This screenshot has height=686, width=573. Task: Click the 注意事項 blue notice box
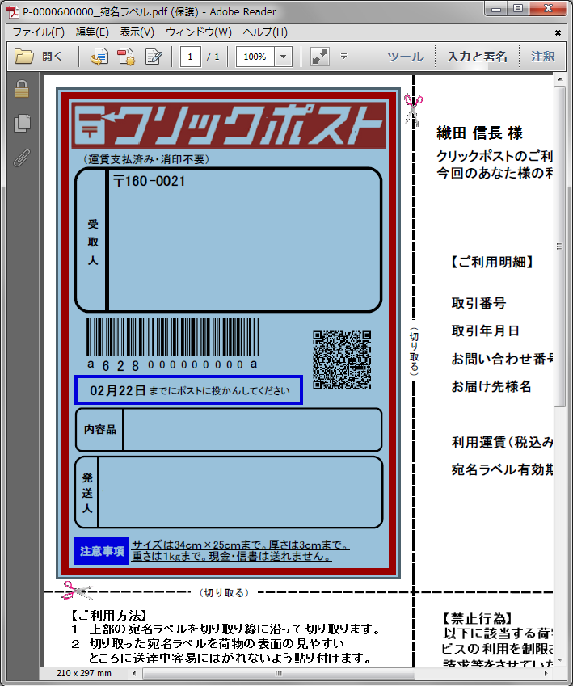[x=102, y=551]
